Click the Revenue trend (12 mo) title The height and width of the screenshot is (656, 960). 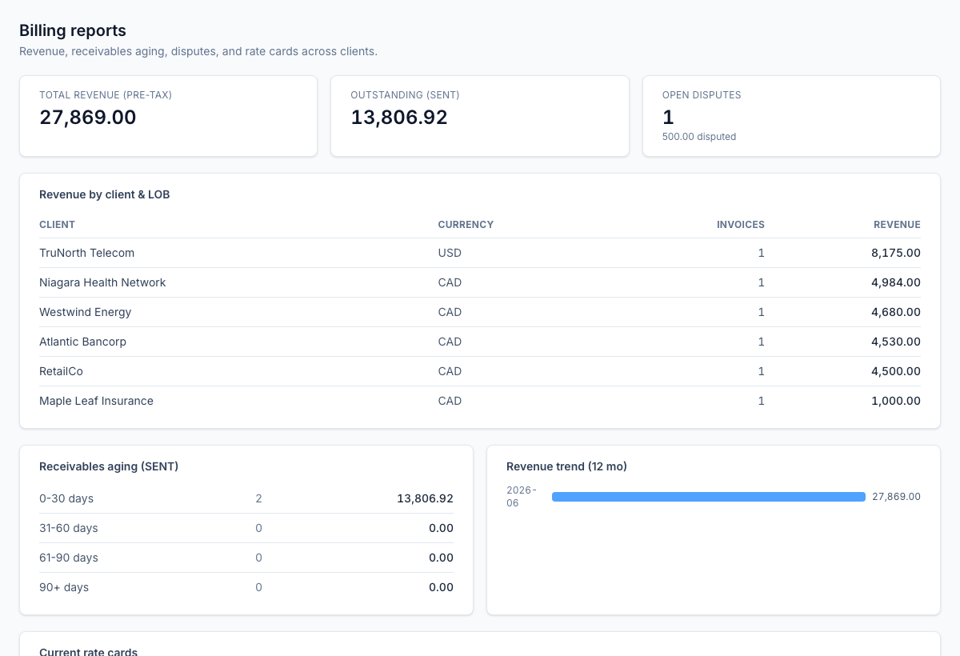(x=566, y=466)
